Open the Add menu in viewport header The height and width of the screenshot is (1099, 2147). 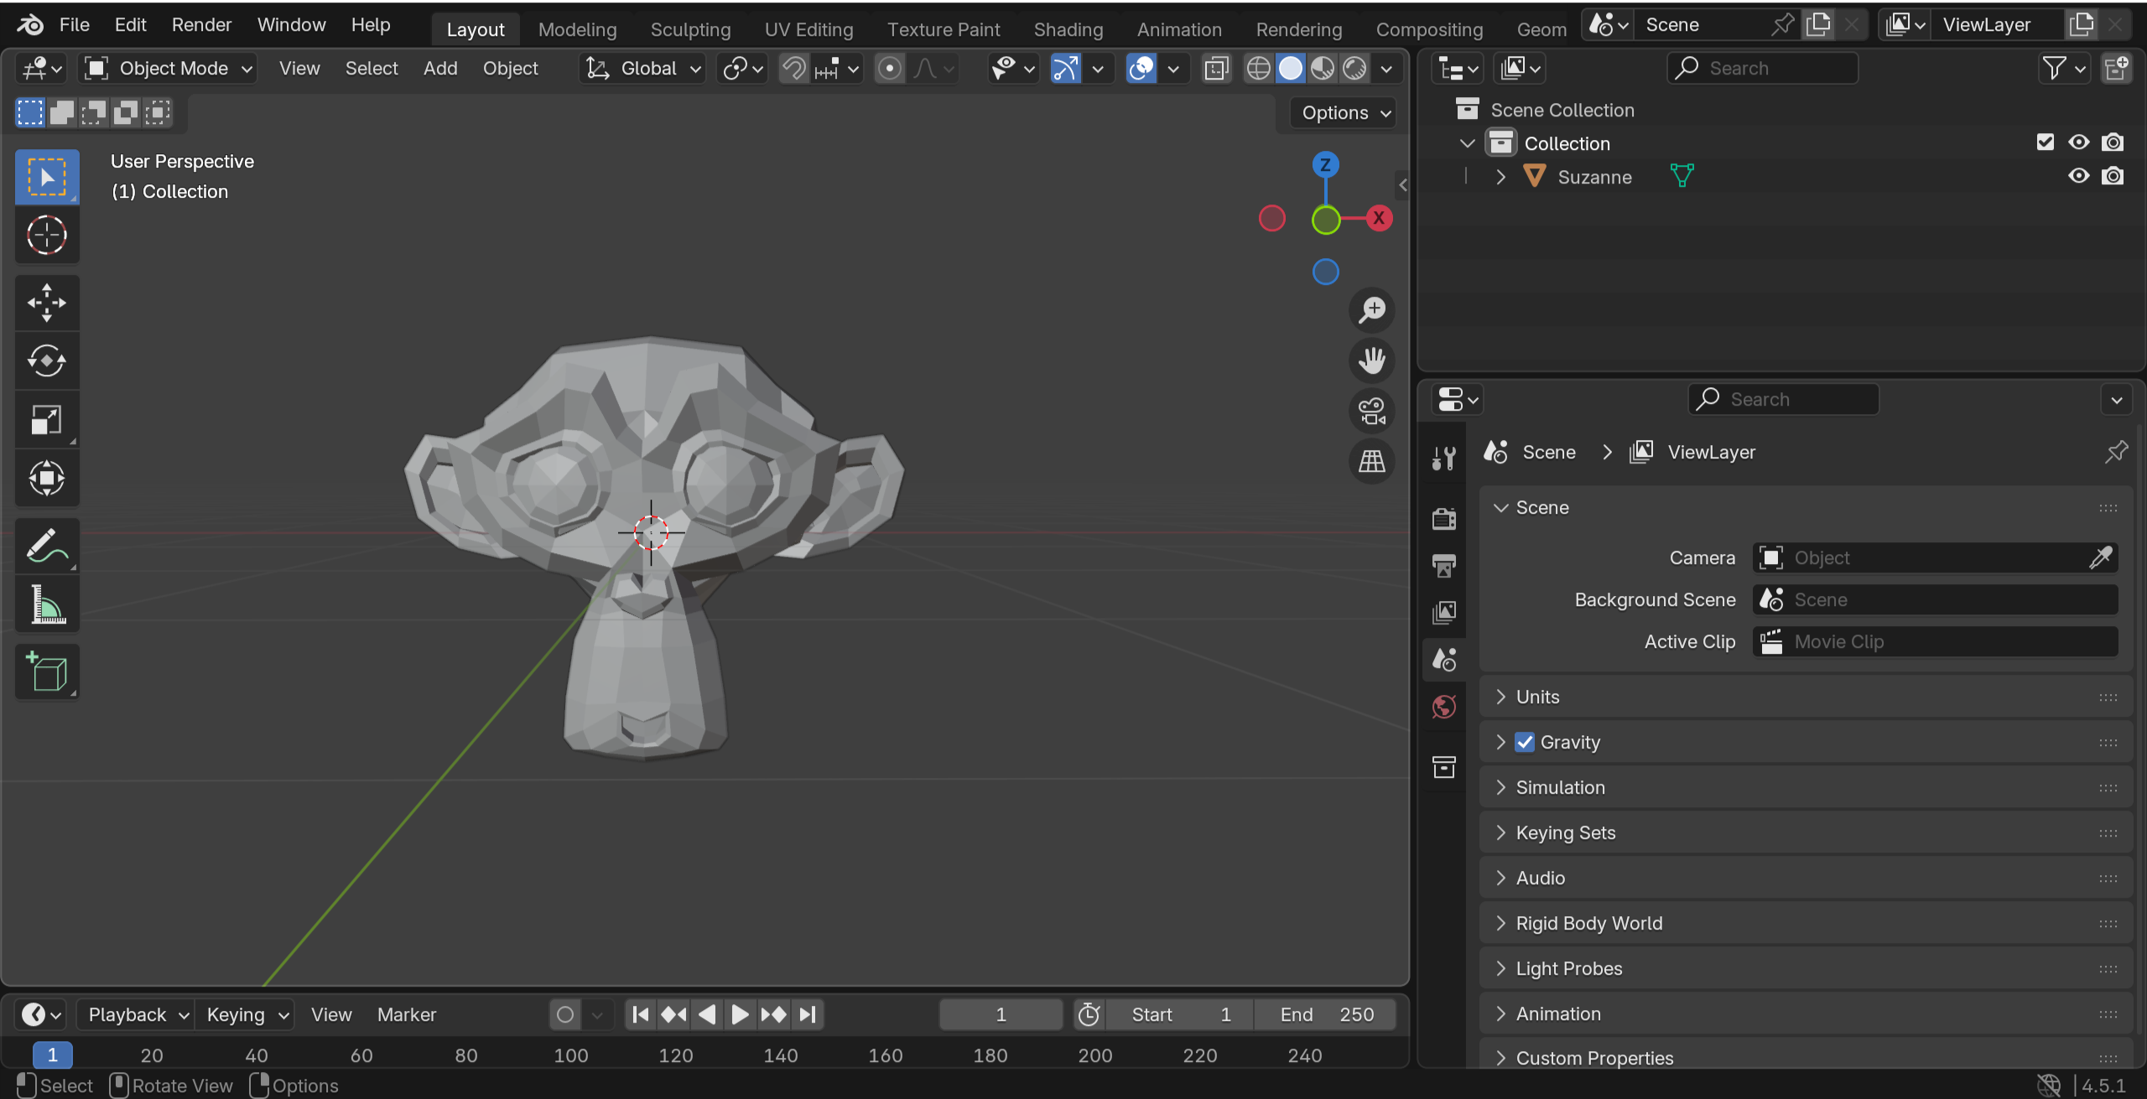(x=440, y=69)
